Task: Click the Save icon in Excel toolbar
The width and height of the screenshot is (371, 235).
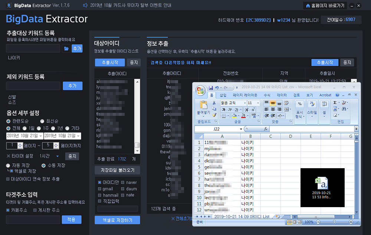Action: pyautogui.click(x=211, y=88)
